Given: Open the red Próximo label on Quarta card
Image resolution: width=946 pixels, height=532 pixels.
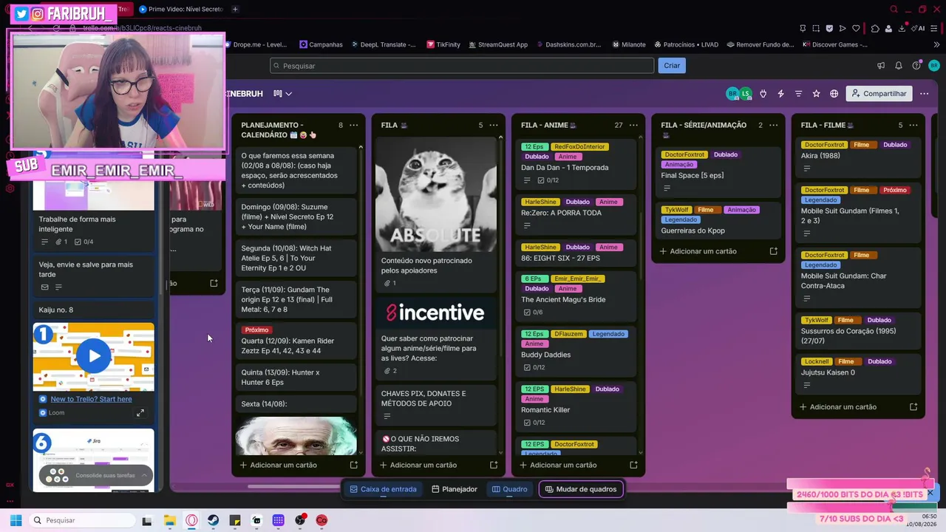Looking at the screenshot, I should (256, 330).
